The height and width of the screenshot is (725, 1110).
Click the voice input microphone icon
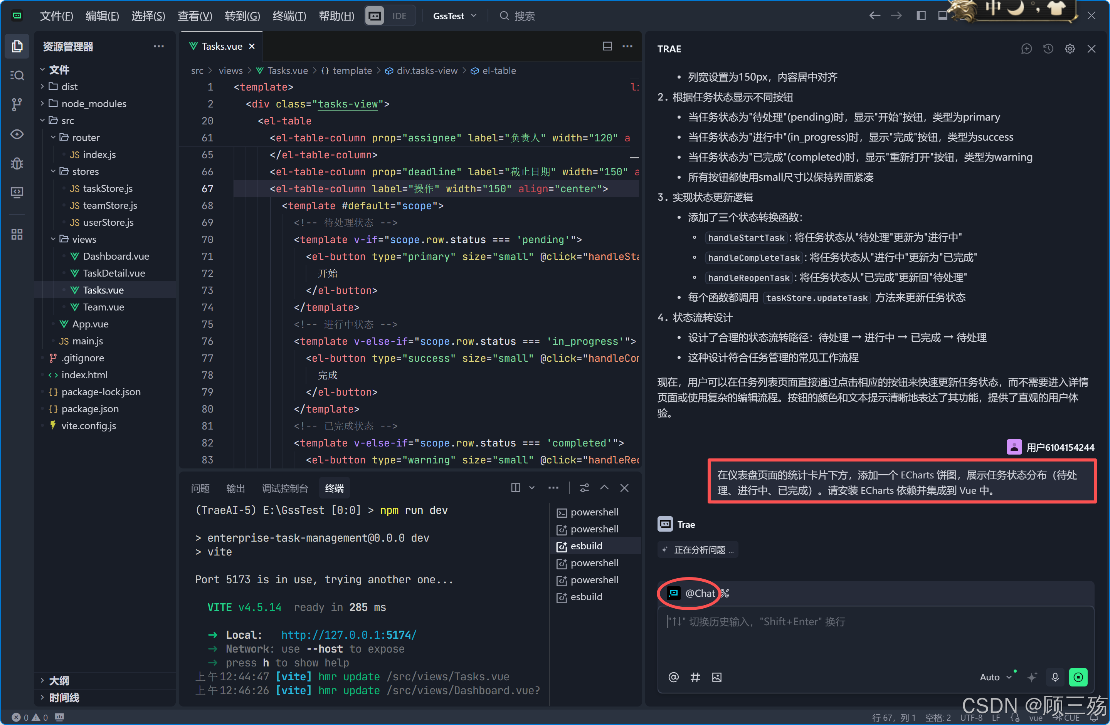point(1055,676)
